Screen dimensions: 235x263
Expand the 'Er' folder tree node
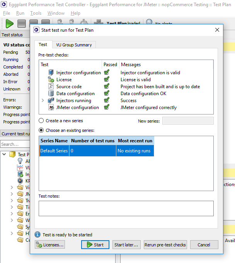[x=12, y=213]
